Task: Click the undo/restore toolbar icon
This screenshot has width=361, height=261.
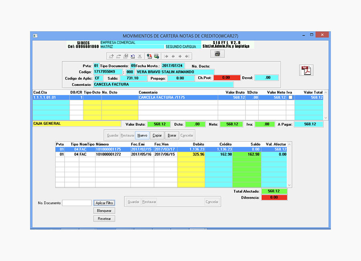Action: pos(133,56)
